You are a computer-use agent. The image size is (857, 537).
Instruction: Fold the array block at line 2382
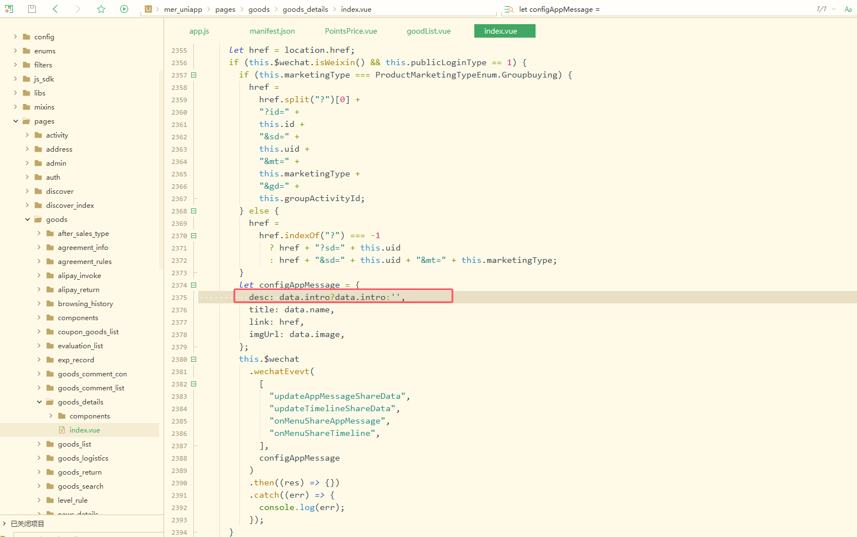[x=194, y=384]
